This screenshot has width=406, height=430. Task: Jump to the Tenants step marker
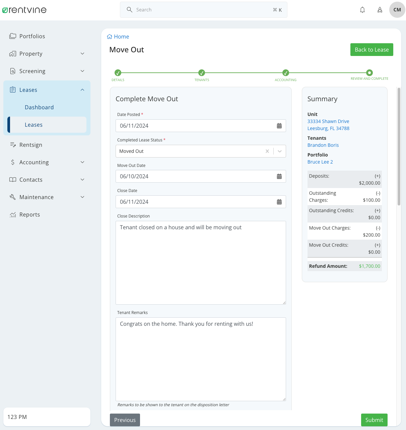202,73
